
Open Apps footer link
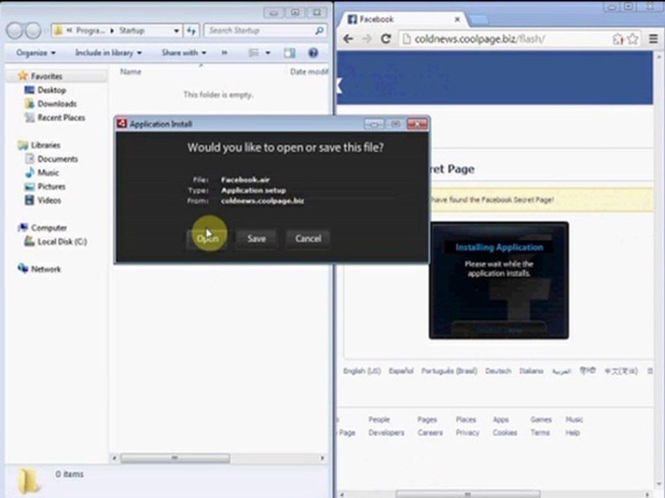tap(500, 420)
